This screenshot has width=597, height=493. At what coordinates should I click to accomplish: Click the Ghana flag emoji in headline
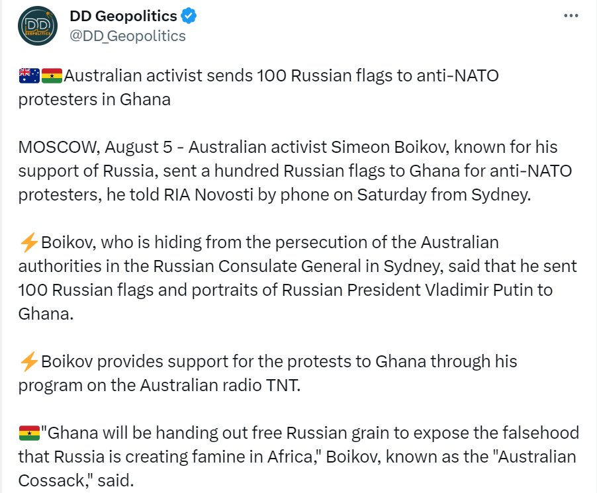[52, 75]
